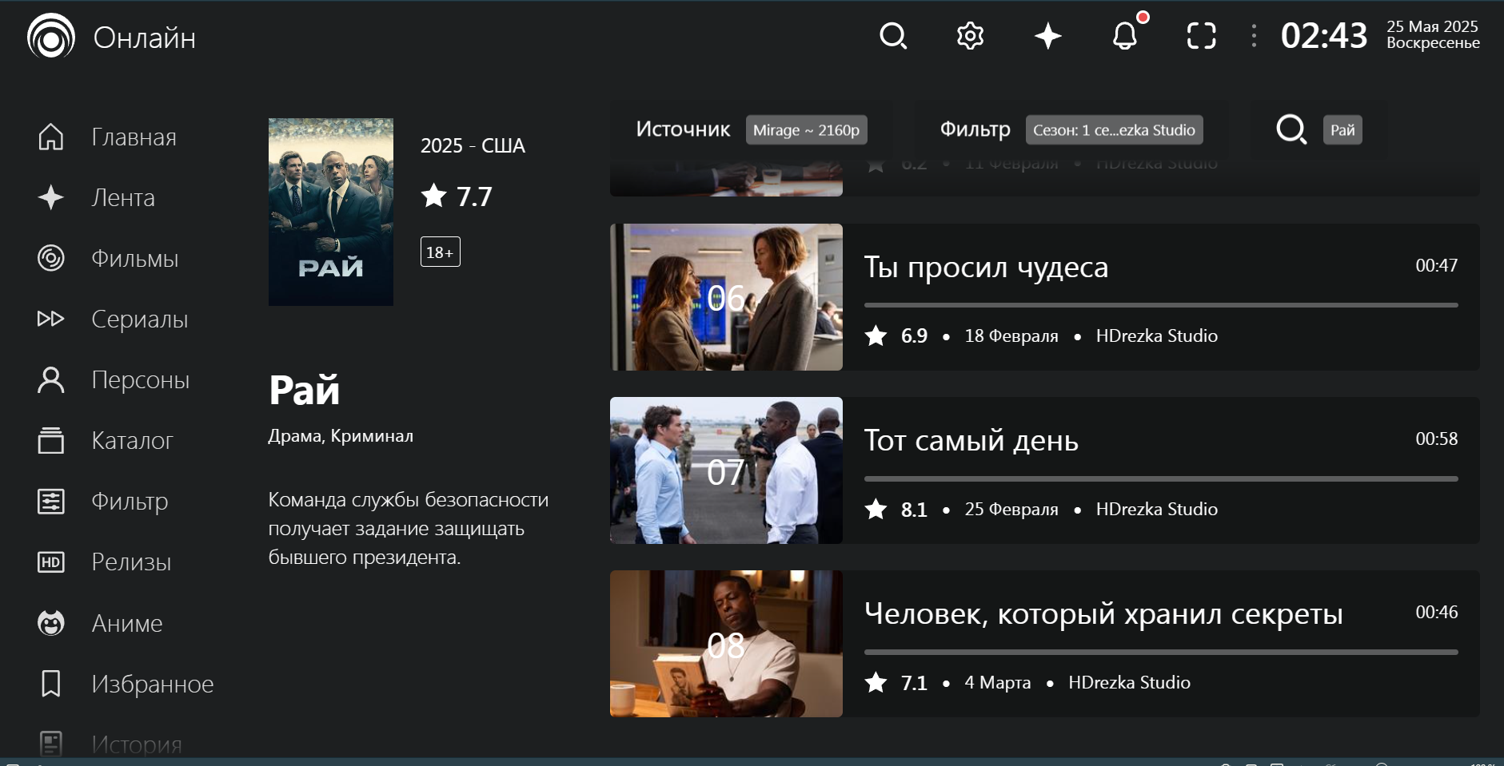Click the fast-forward icon beside Сериалы

pyautogui.click(x=51, y=319)
